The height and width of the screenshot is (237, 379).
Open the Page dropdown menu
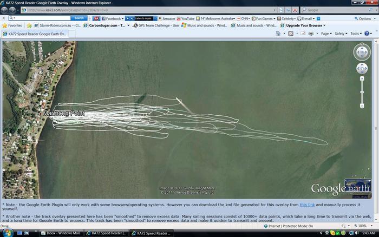[326, 34]
